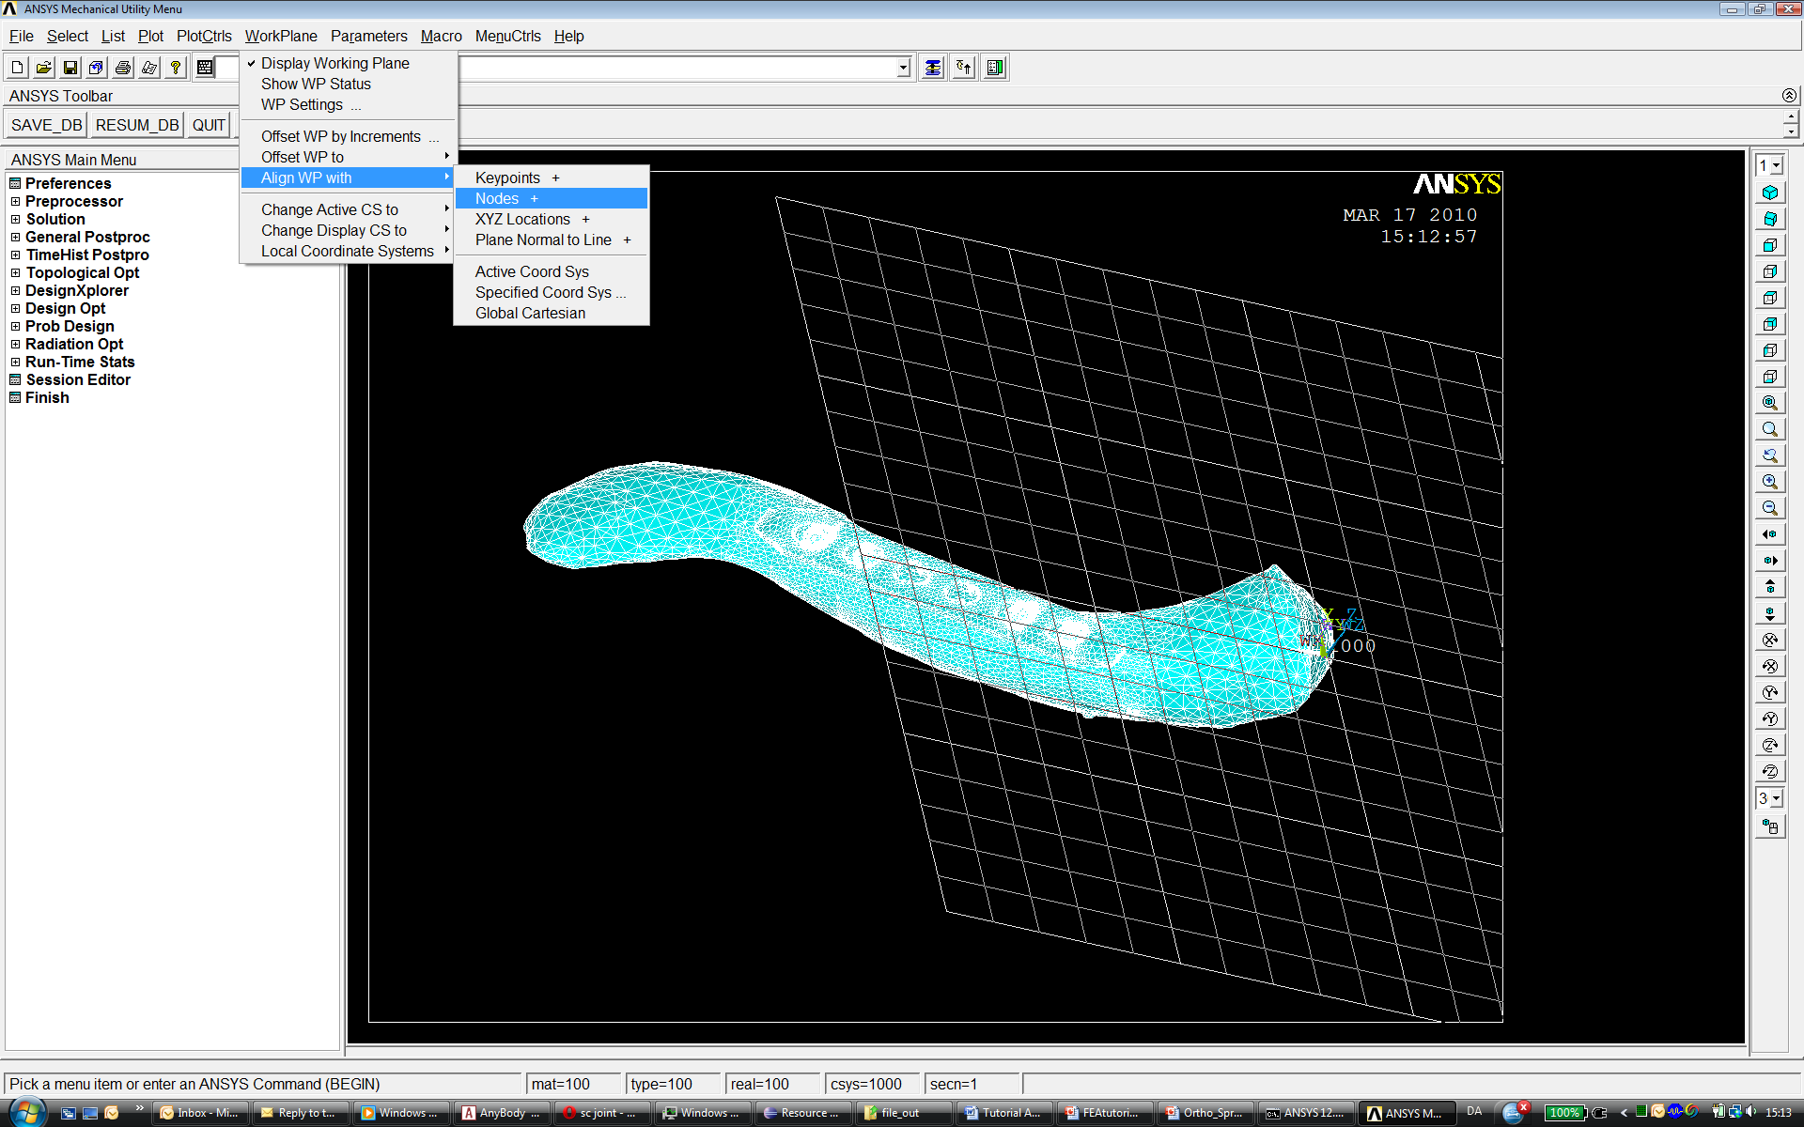Click the Reset Picking icon
Viewport: 1804px width, 1127px height.
(964, 68)
